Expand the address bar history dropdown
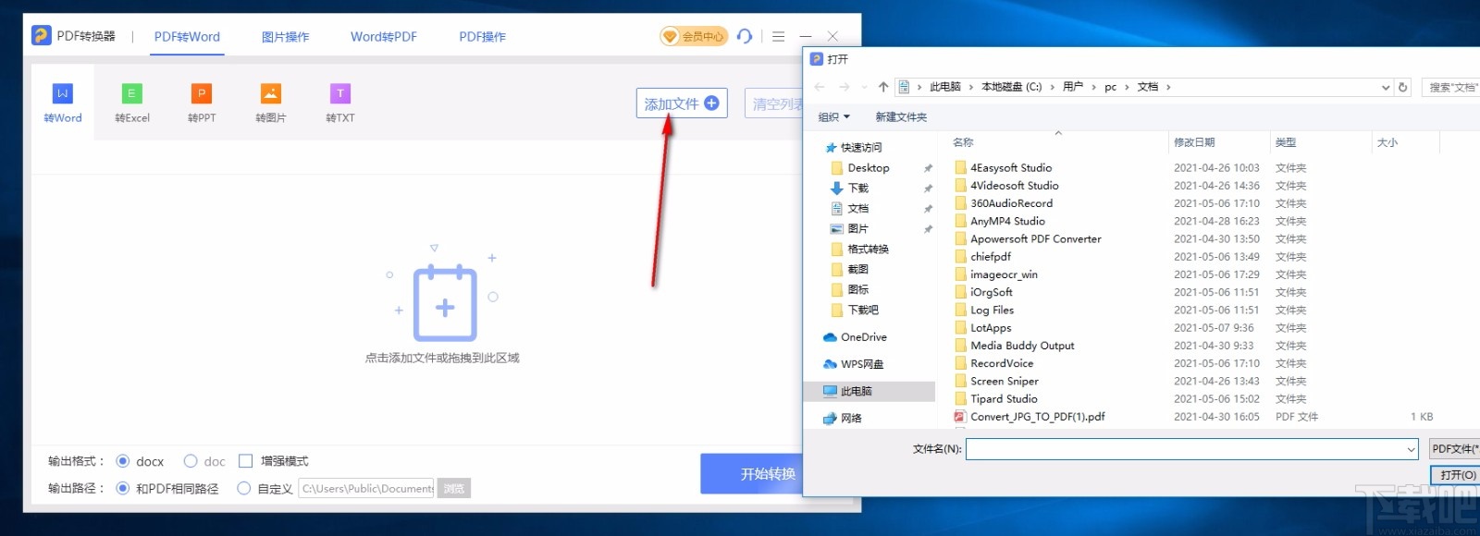The width and height of the screenshot is (1480, 536). pyautogui.click(x=1386, y=87)
